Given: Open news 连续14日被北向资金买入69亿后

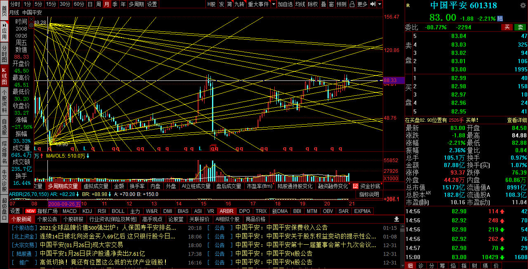Looking at the screenshot, I should coord(108,236).
